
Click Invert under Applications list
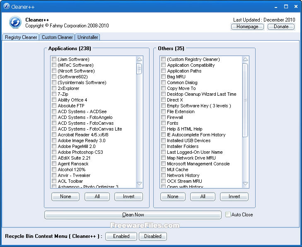(129, 196)
